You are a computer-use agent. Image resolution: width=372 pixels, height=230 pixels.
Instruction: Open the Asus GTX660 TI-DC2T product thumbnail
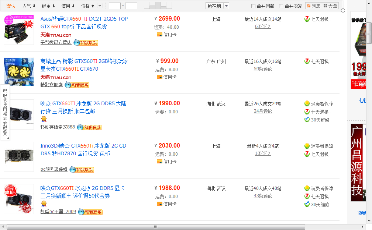click(x=19, y=29)
